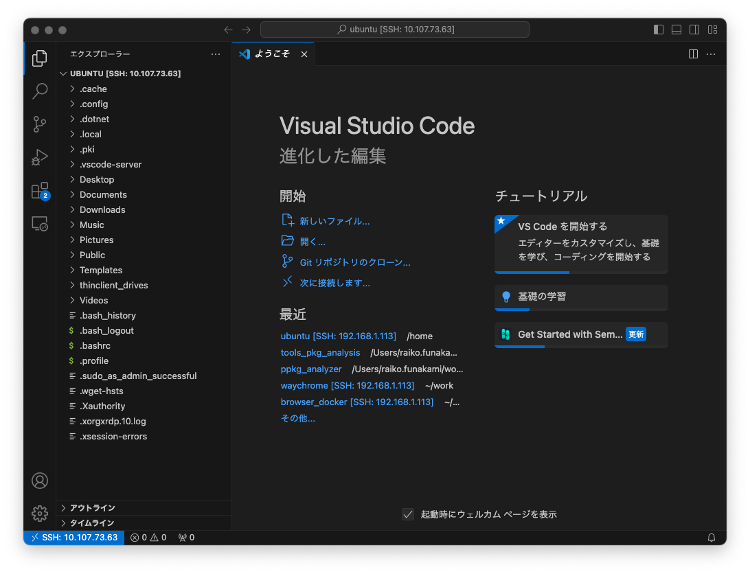Expand the Pictures folder

144,240
